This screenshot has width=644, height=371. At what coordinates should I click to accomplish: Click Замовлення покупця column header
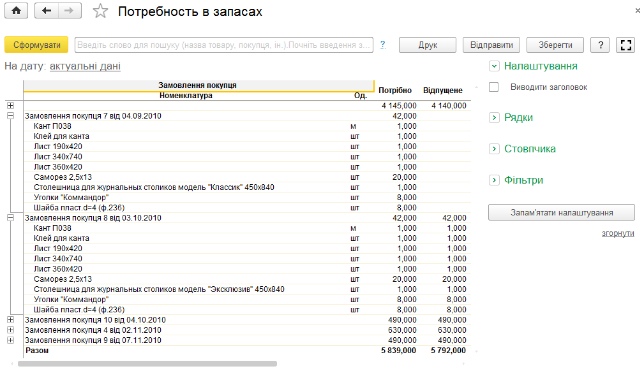pos(198,85)
